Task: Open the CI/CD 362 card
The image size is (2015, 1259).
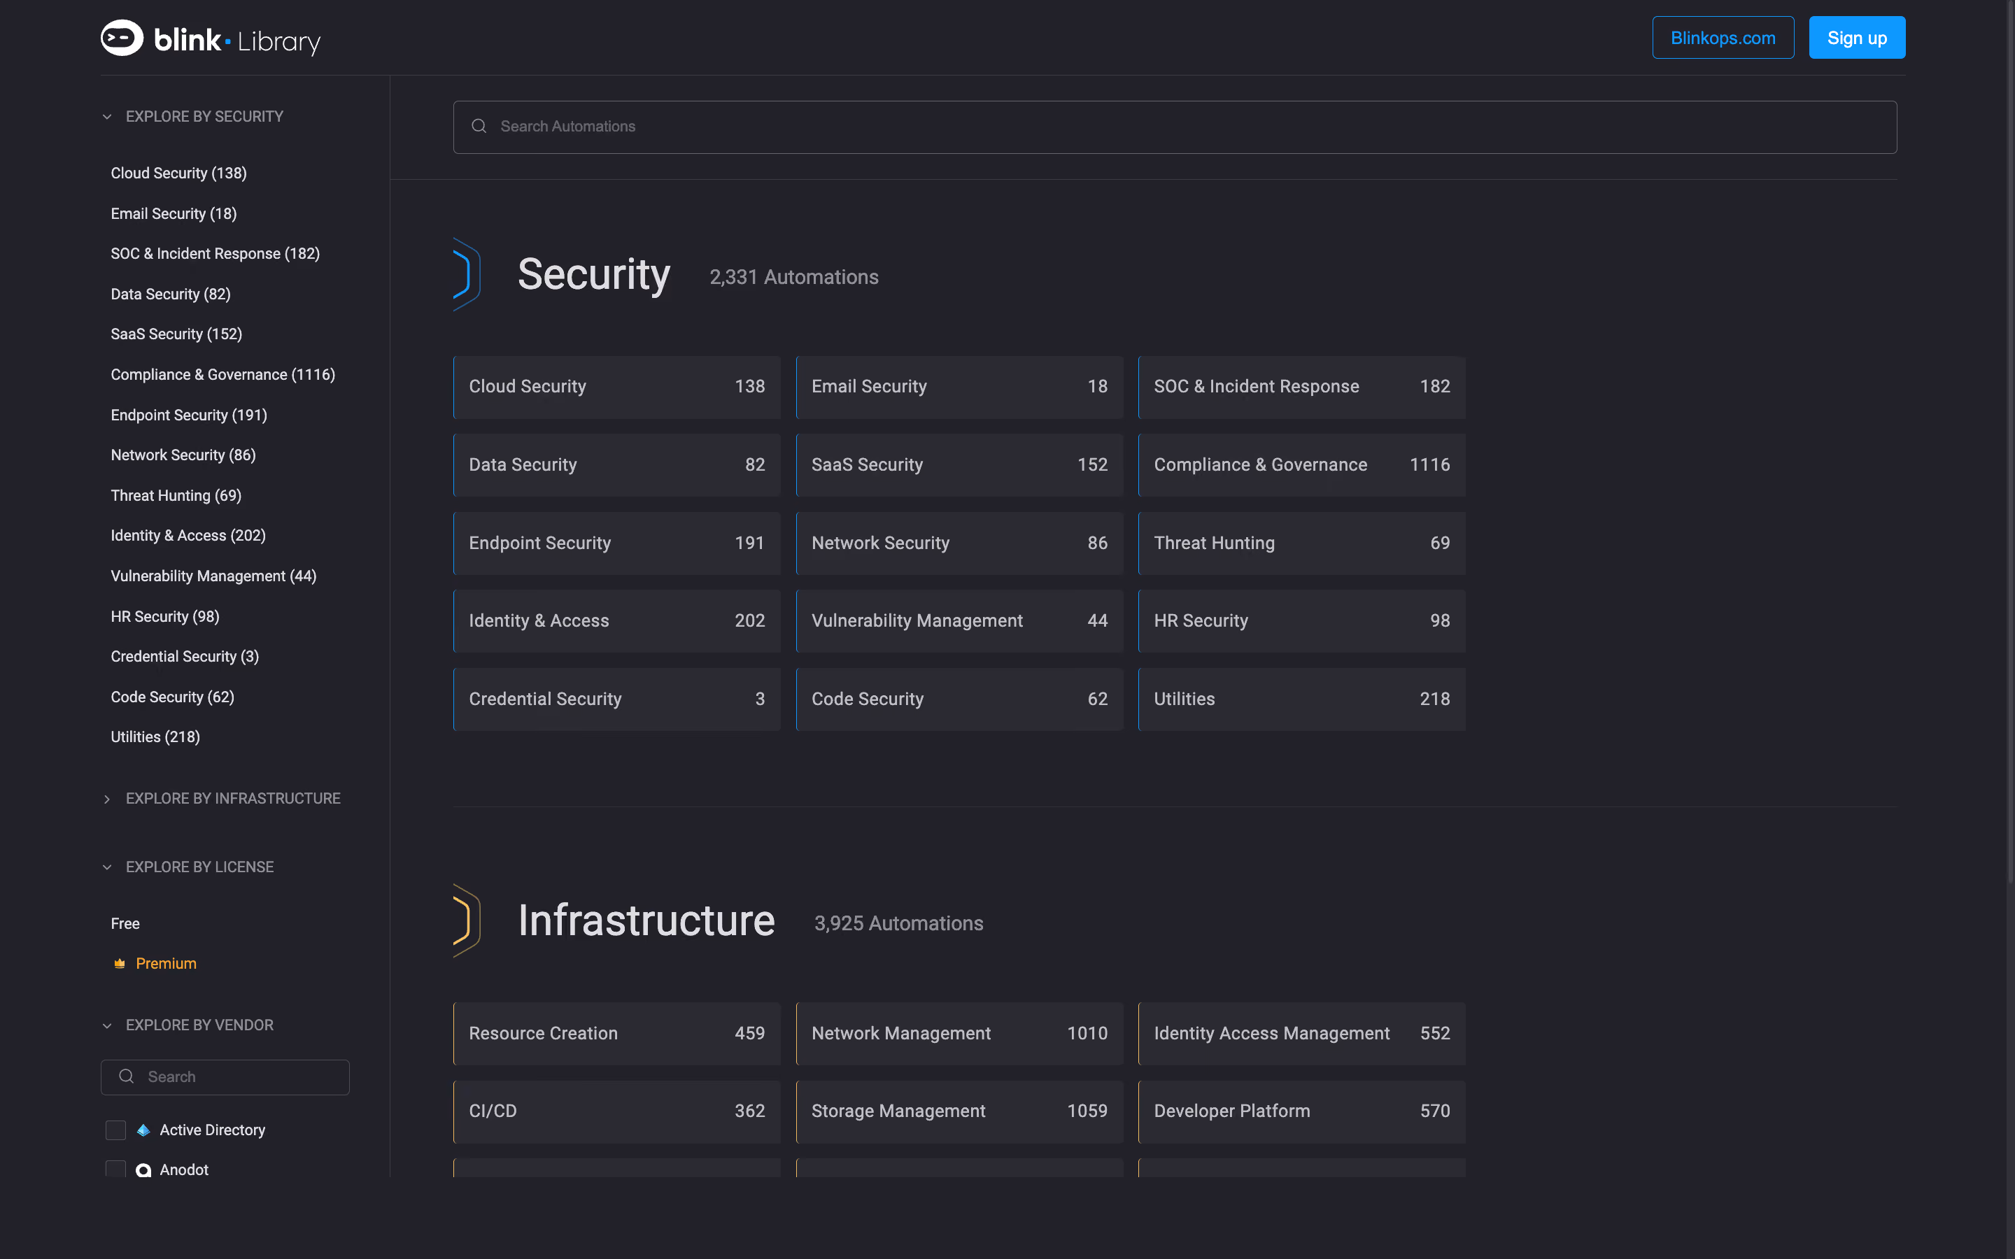Action: pyautogui.click(x=617, y=1111)
